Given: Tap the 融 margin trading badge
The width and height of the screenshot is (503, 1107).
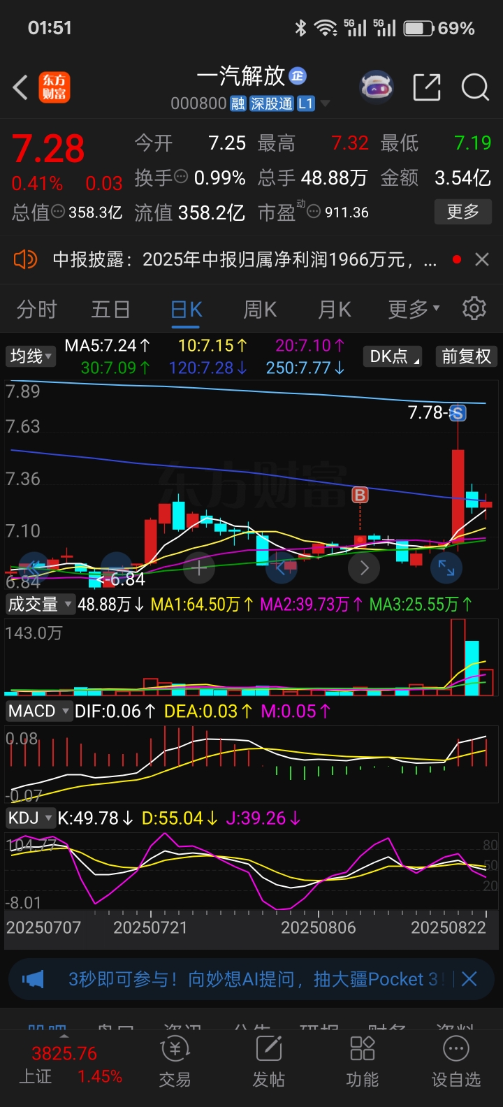Looking at the screenshot, I should point(238,104).
